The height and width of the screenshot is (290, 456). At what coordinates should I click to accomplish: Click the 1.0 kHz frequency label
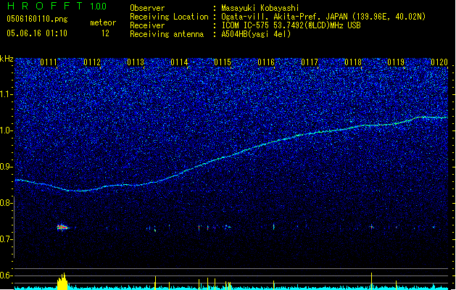(7, 130)
